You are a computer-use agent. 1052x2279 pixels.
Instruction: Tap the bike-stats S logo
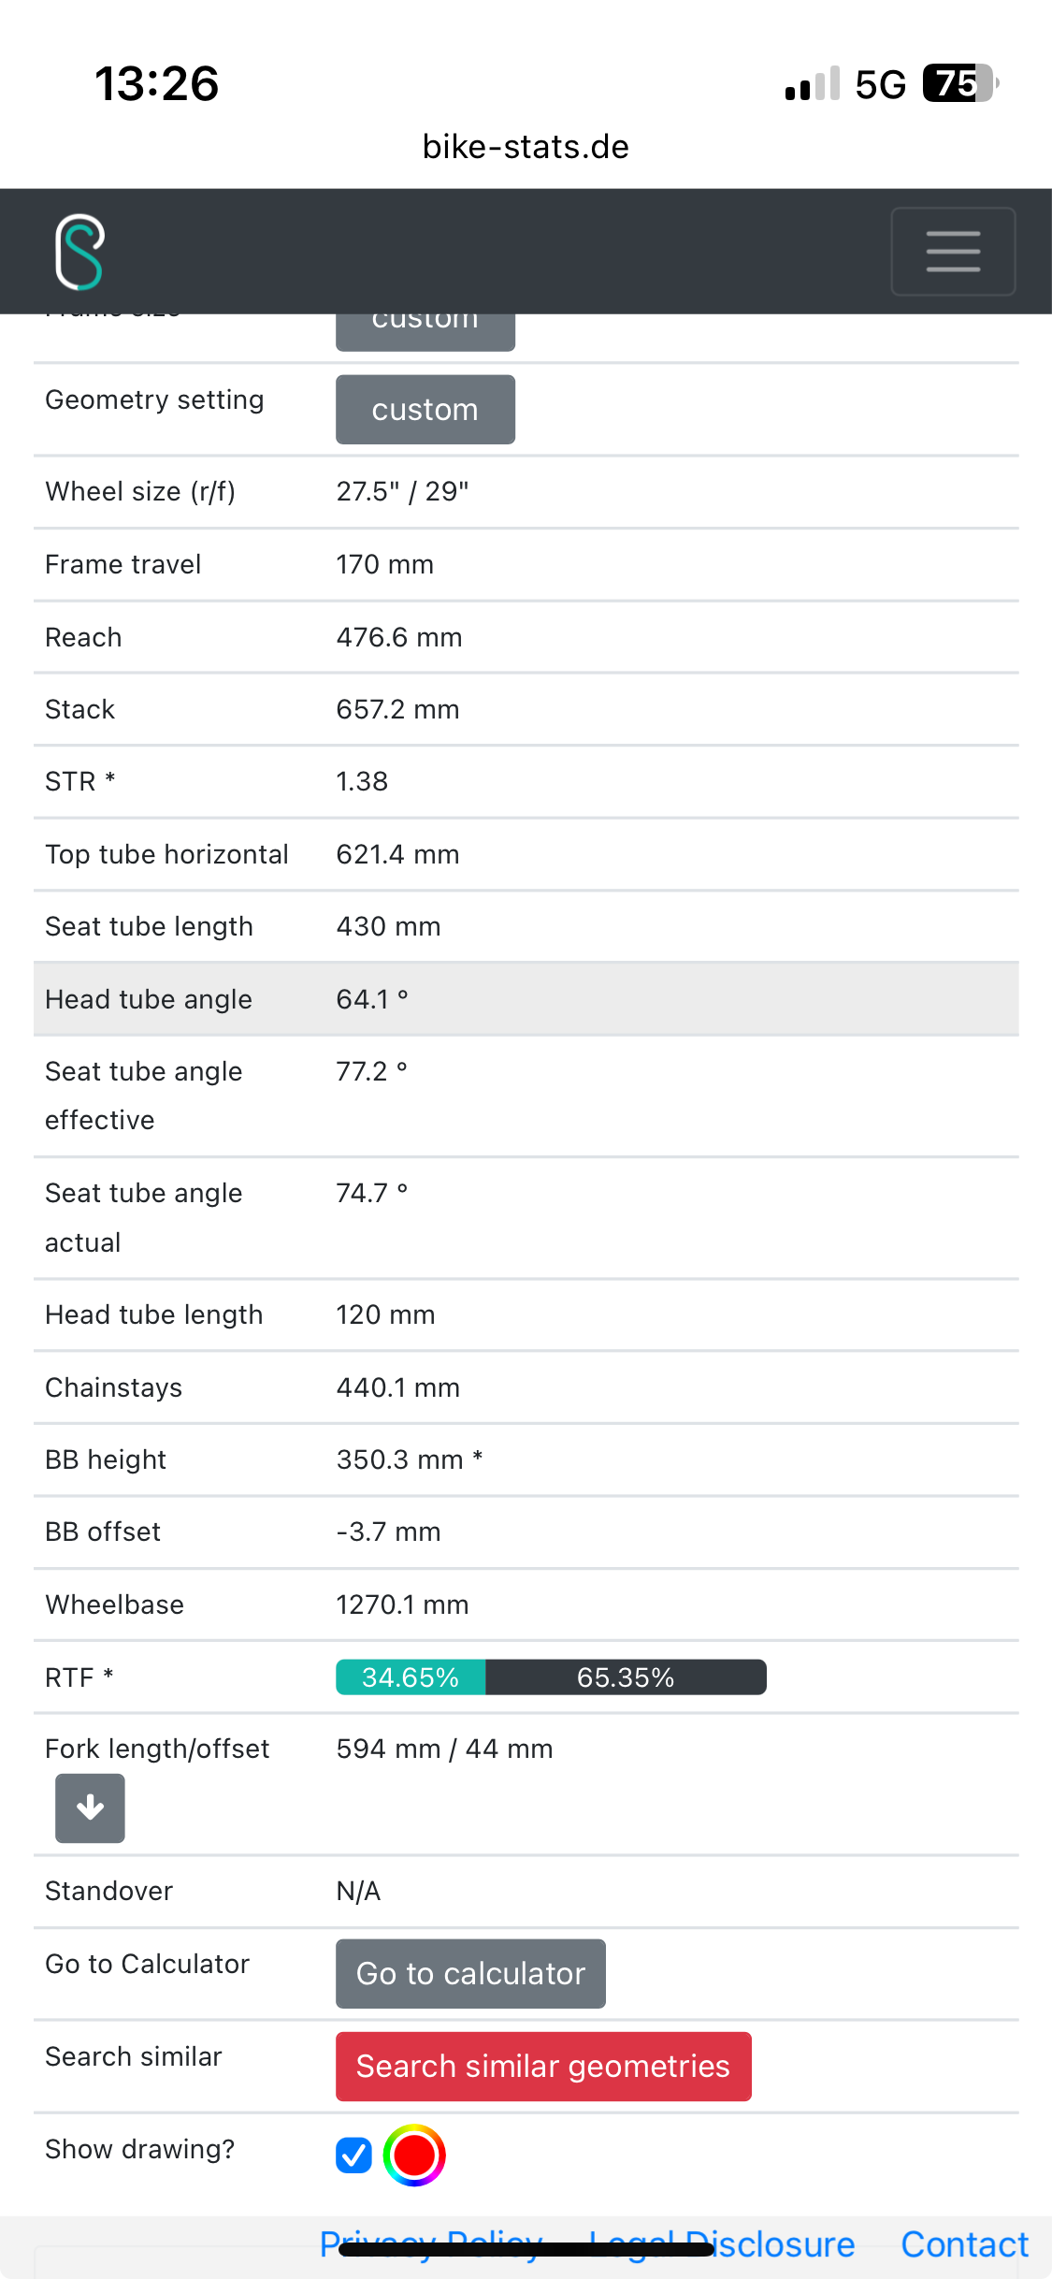coord(79,252)
